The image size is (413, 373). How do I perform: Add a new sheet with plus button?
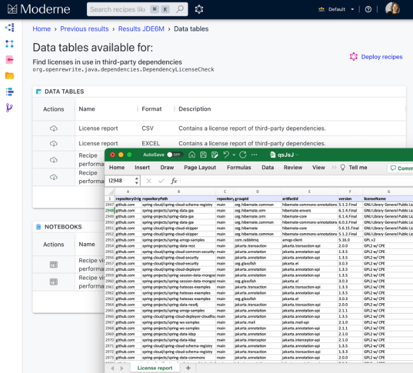pyautogui.click(x=188, y=368)
